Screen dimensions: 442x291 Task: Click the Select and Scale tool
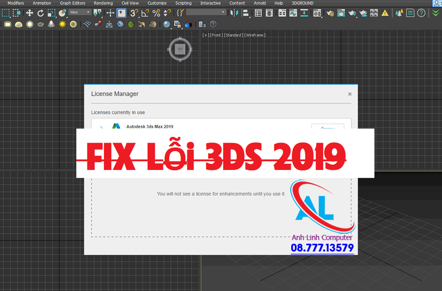pos(51,13)
